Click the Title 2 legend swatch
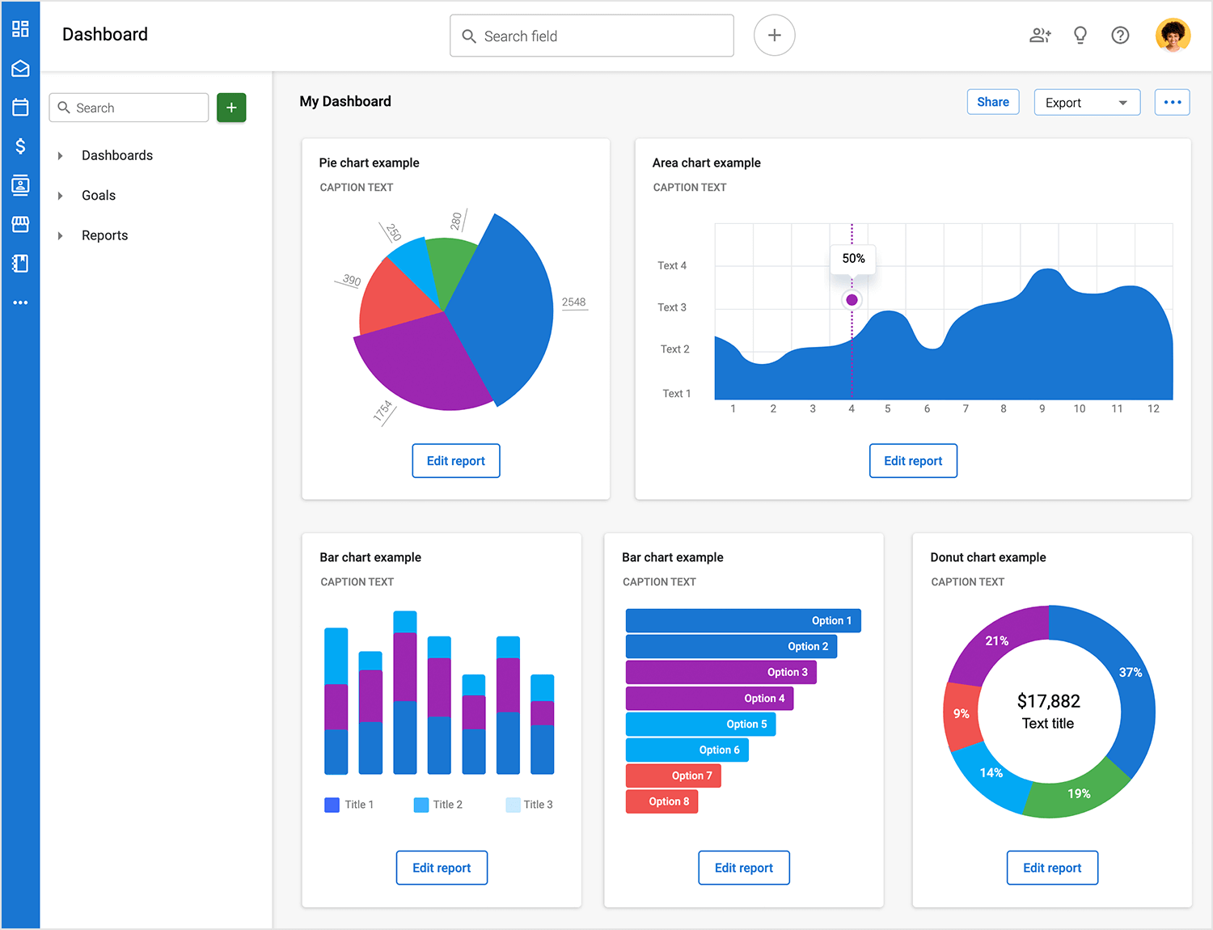 421,805
